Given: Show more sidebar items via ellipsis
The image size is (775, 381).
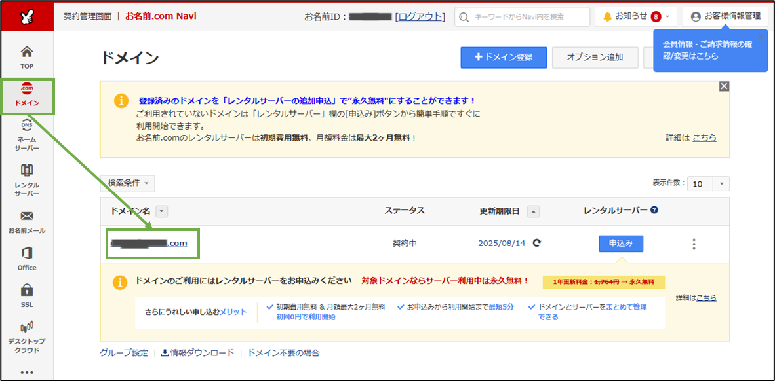Looking at the screenshot, I should 27,372.
